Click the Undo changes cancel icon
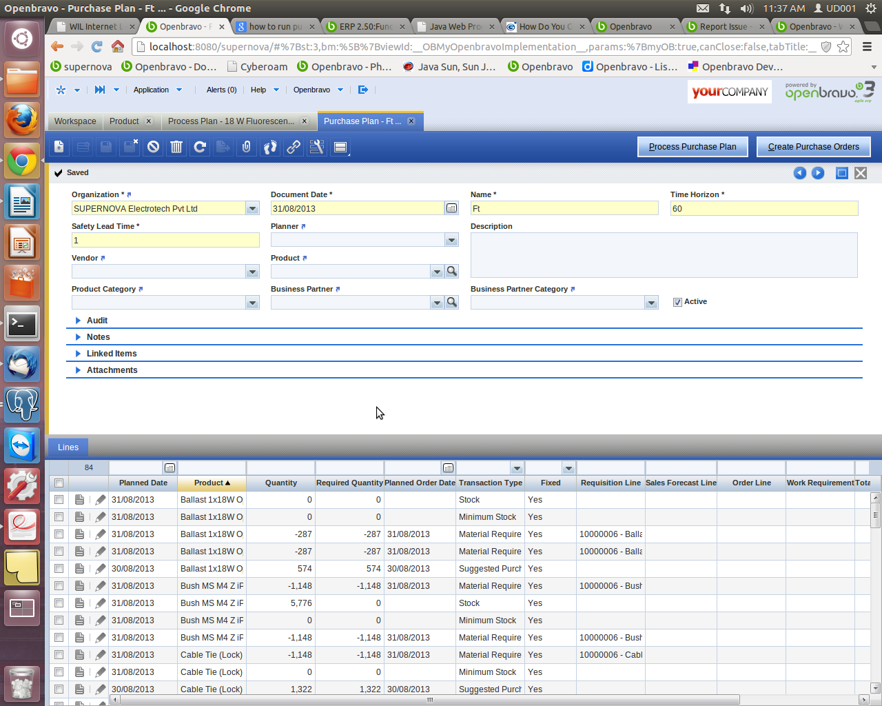 [x=153, y=147]
